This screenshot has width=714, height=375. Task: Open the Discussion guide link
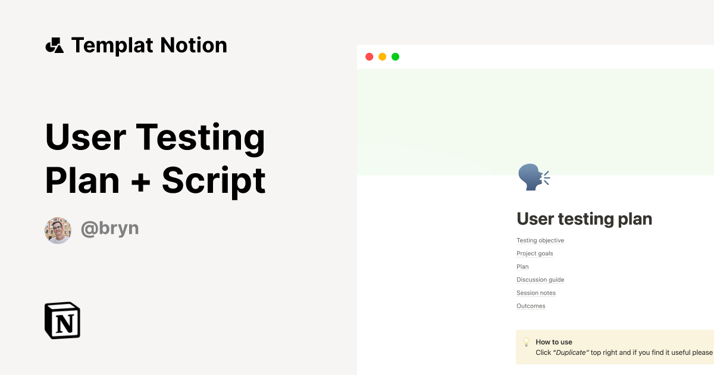tap(540, 279)
